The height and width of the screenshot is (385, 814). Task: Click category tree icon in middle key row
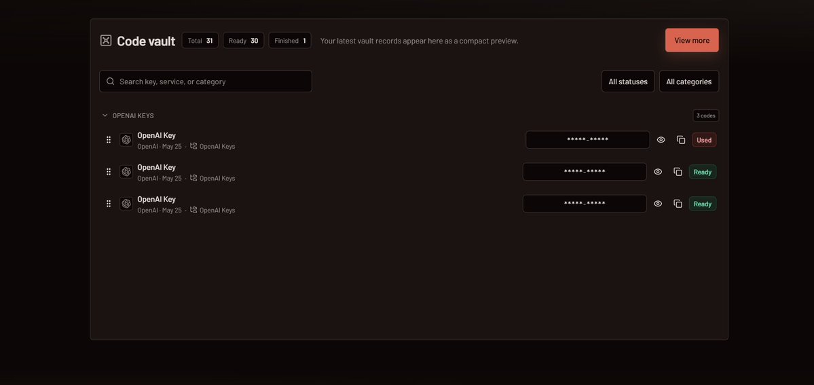pyautogui.click(x=193, y=178)
